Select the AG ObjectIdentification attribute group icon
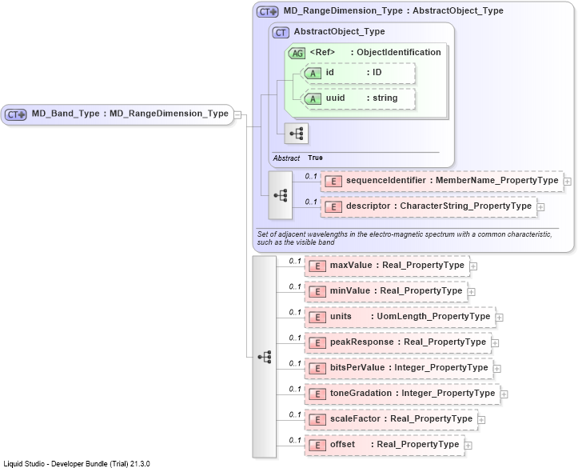Image resolution: width=578 pixels, height=468 pixels. pyautogui.click(x=297, y=54)
